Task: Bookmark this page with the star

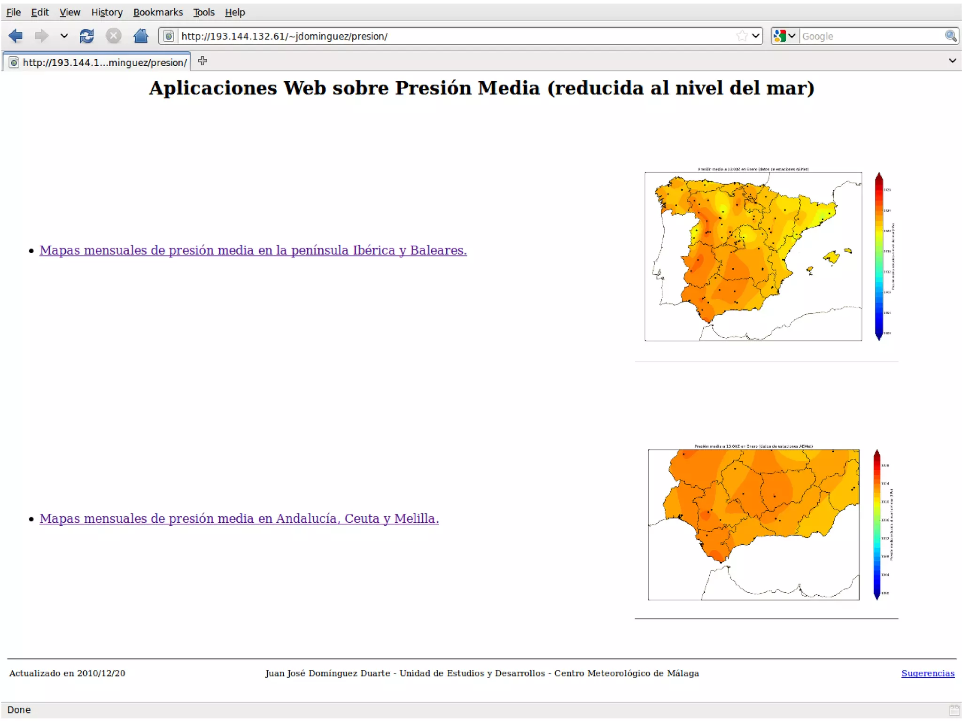Action: click(742, 36)
